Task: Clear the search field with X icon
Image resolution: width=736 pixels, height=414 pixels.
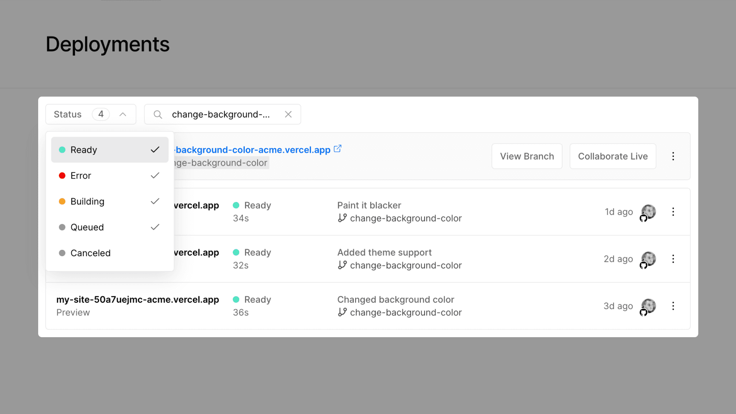Action: click(288, 115)
